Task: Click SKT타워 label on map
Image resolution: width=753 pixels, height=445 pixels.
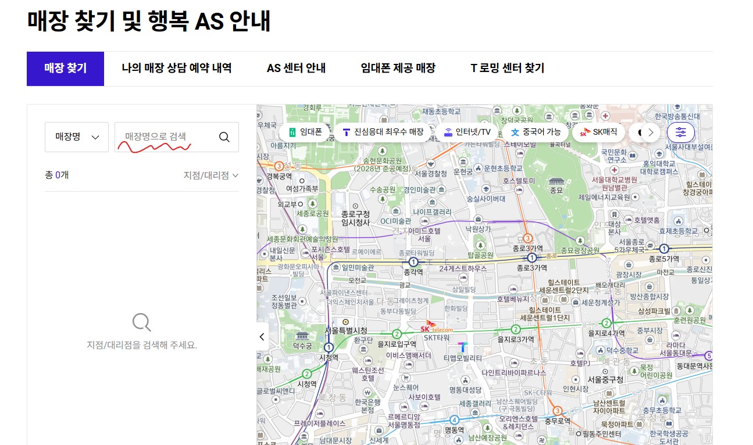Action: [436, 338]
